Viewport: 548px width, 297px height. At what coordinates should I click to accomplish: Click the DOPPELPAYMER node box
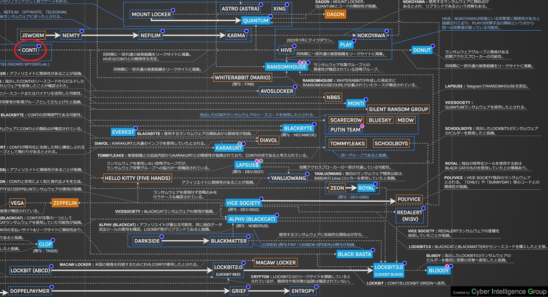[30, 291]
